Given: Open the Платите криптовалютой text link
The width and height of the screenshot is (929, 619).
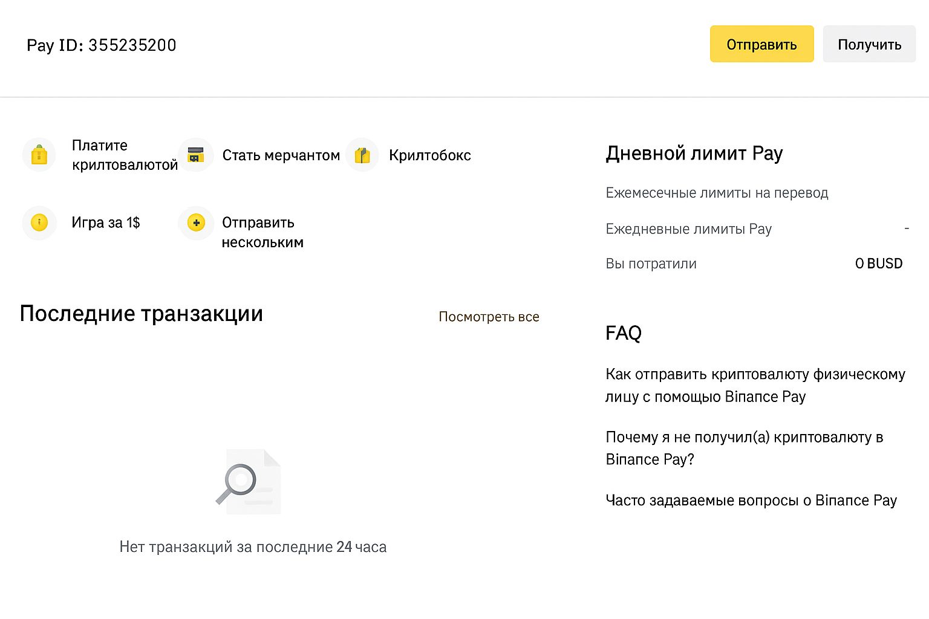Looking at the screenshot, I should 125,155.
